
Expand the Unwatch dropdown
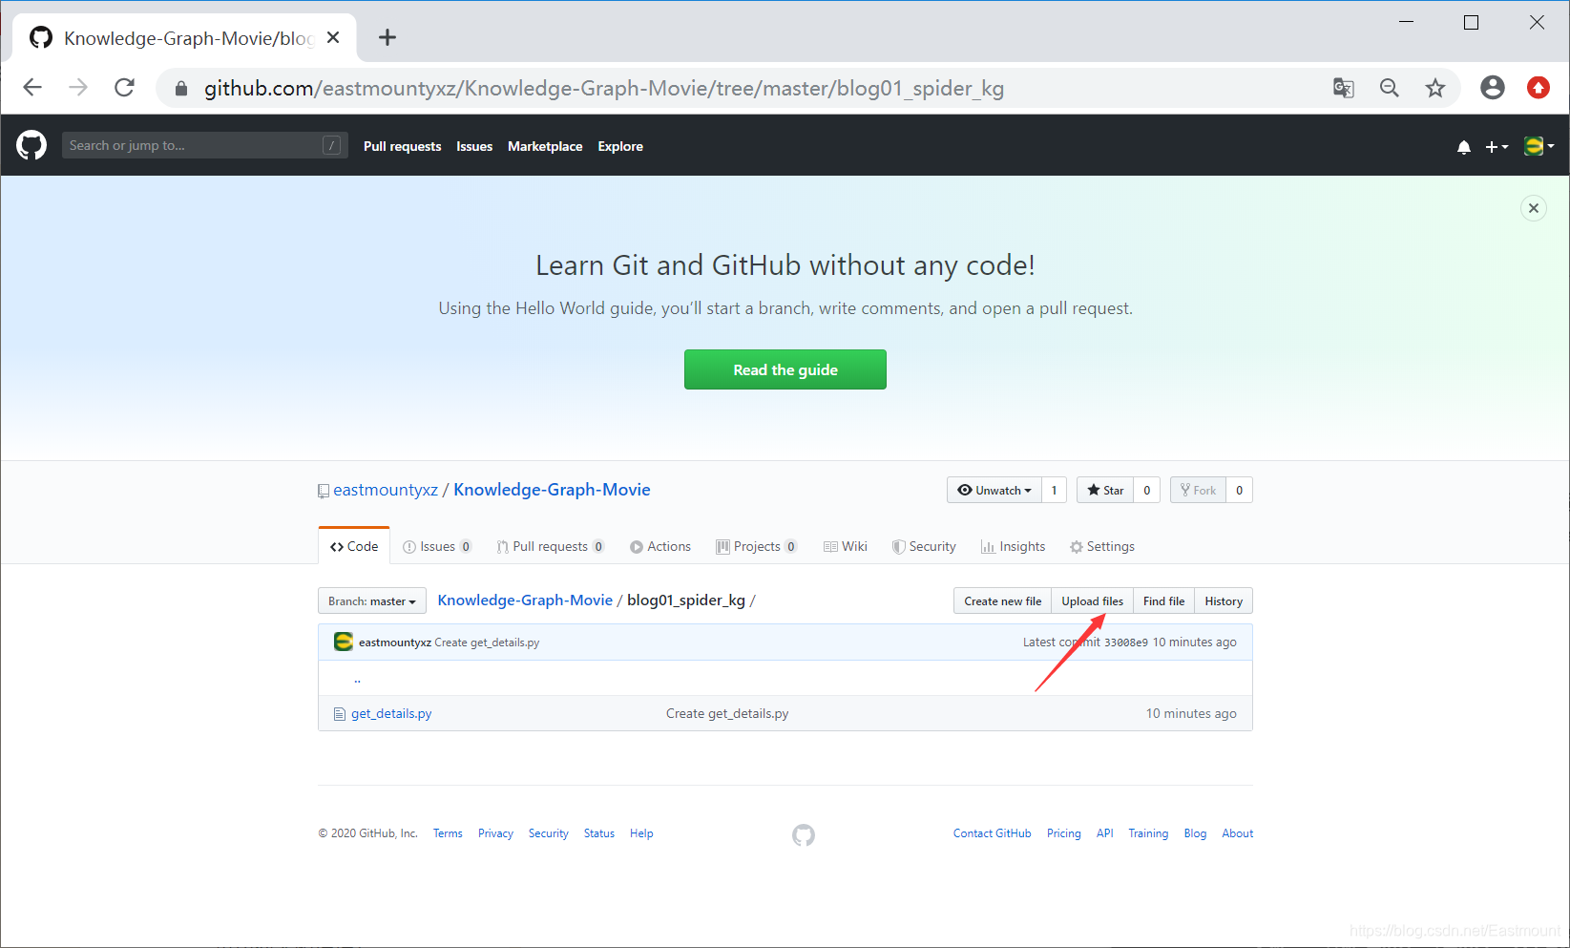994,490
